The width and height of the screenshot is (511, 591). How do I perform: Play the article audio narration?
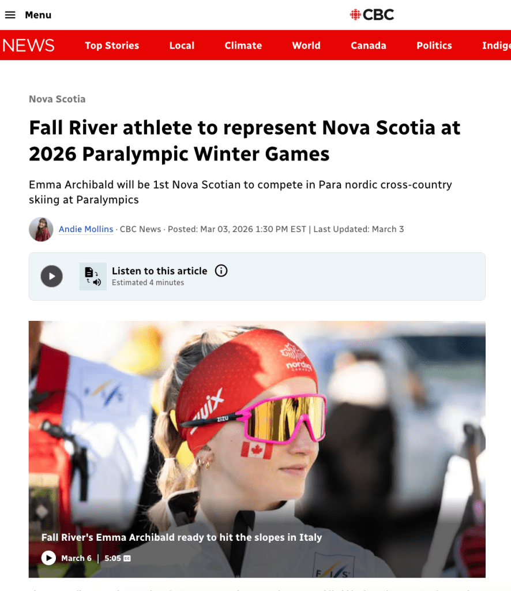click(x=51, y=276)
